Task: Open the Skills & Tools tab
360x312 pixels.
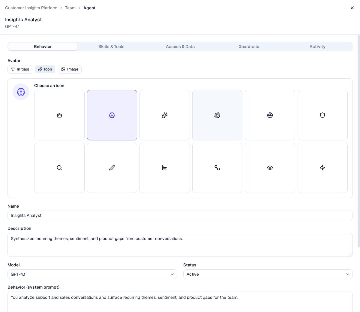Action: pyautogui.click(x=111, y=46)
